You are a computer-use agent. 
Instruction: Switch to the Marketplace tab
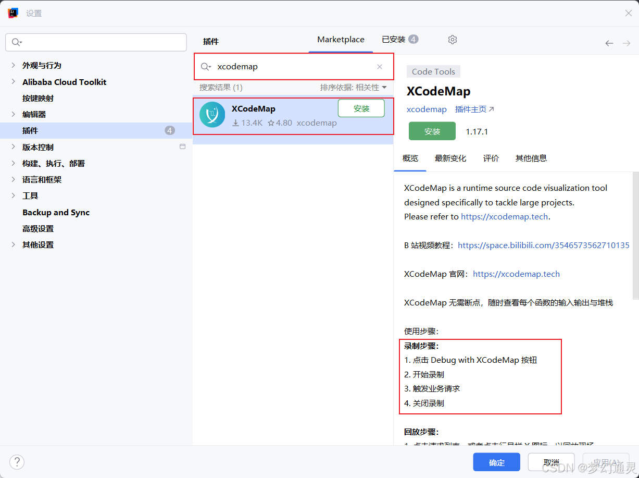[341, 40]
